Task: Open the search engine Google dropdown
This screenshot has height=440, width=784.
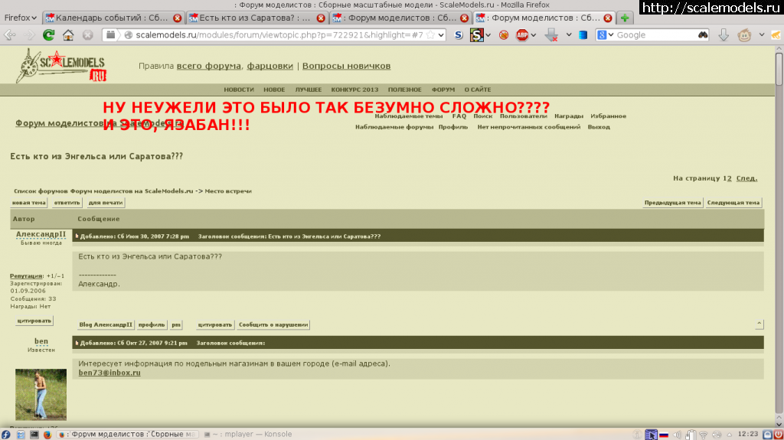Action: (605, 35)
